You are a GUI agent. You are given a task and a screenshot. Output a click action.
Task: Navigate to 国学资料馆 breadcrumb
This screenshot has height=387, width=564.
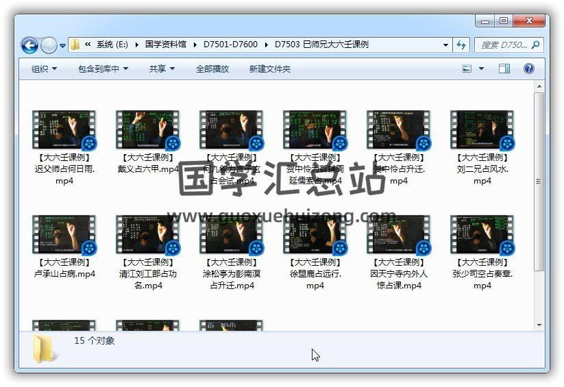166,45
